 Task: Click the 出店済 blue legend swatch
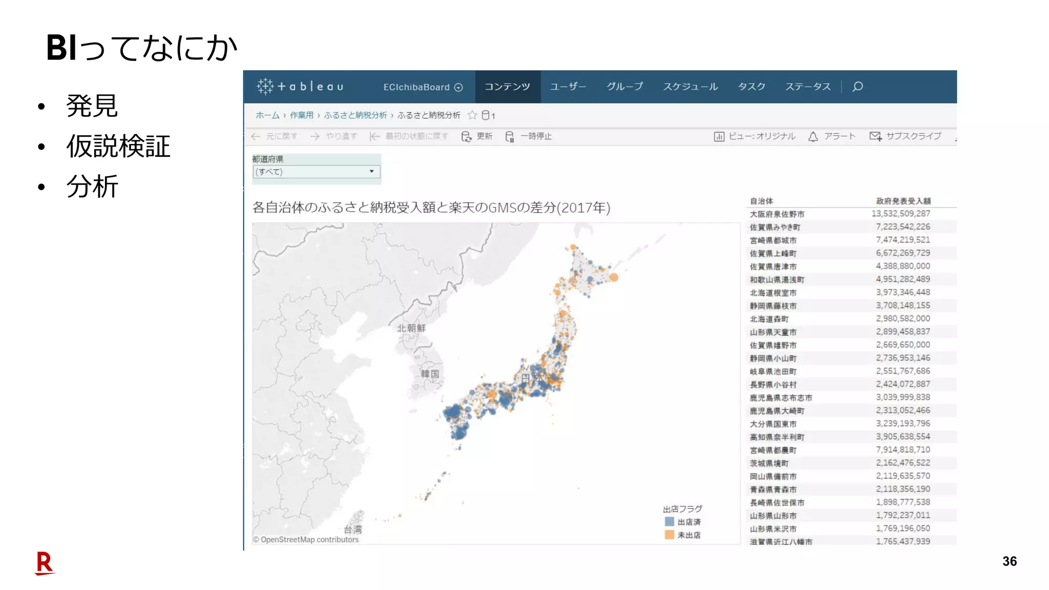[x=669, y=521]
